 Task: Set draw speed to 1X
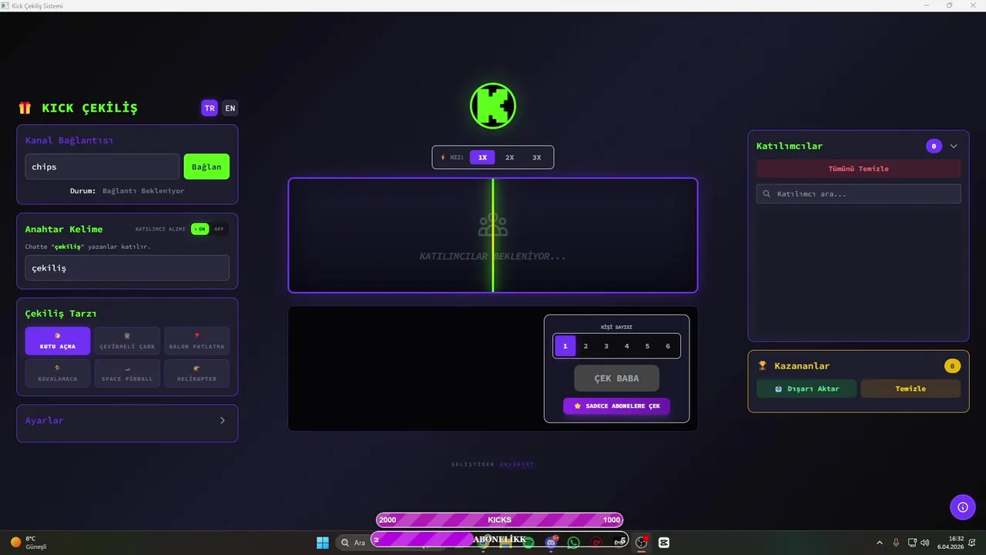pos(482,157)
